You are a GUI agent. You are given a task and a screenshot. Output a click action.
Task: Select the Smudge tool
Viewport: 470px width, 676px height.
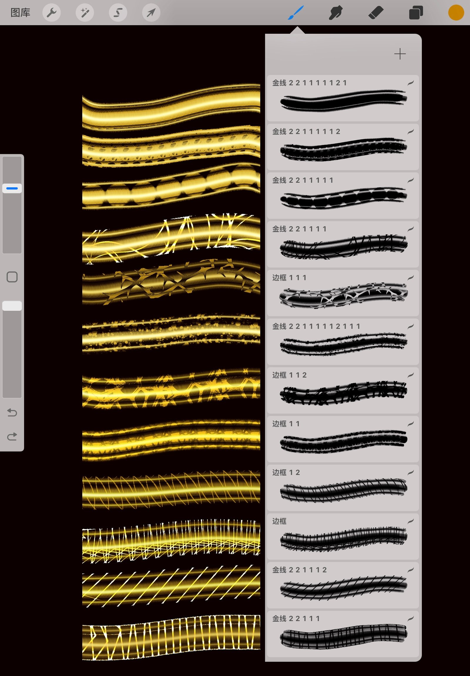tap(335, 13)
